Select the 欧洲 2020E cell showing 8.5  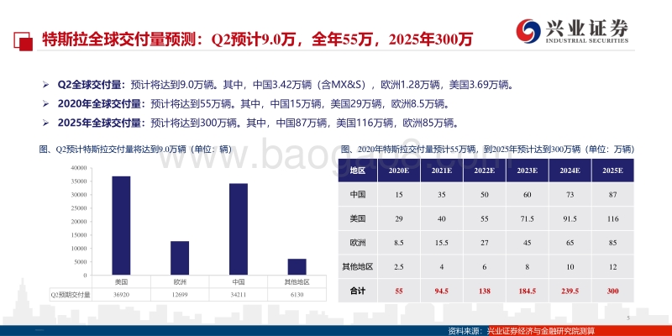click(398, 243)
